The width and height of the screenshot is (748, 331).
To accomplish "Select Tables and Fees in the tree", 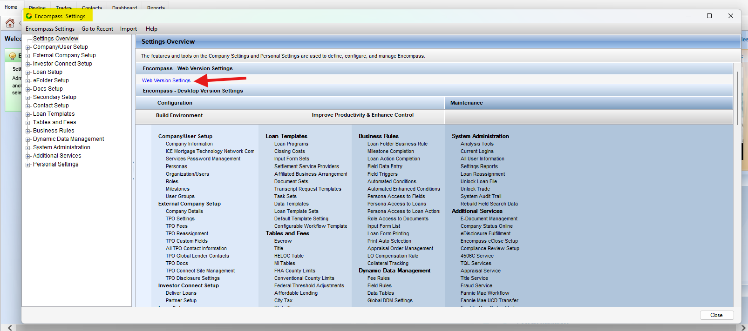I will click(54, 122).
